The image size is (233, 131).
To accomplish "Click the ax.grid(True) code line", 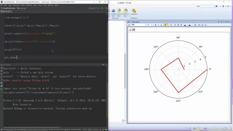I will 13,49.
